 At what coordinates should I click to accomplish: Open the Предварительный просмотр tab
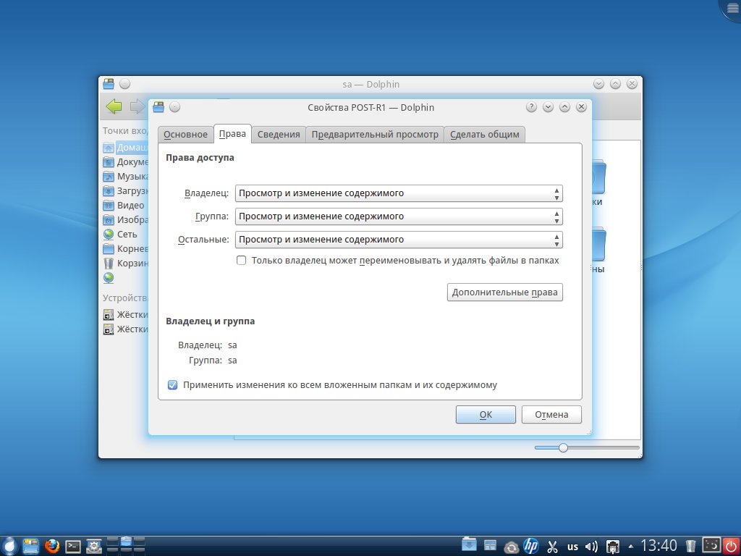(x=376, y=134)
